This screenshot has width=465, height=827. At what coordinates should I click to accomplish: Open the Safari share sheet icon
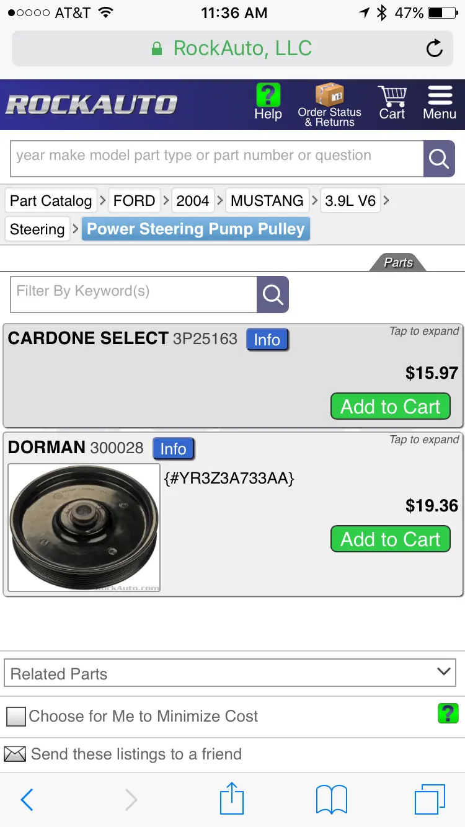[x=232, y=798]
